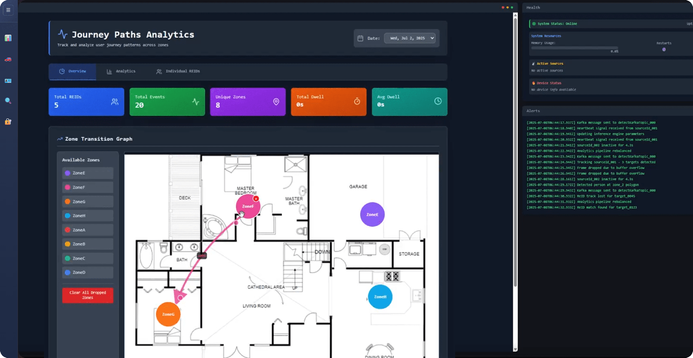Click the bar chart sidebar icon
The height and width of the screenshot is (358, 693).
click(x=8, y=38)
